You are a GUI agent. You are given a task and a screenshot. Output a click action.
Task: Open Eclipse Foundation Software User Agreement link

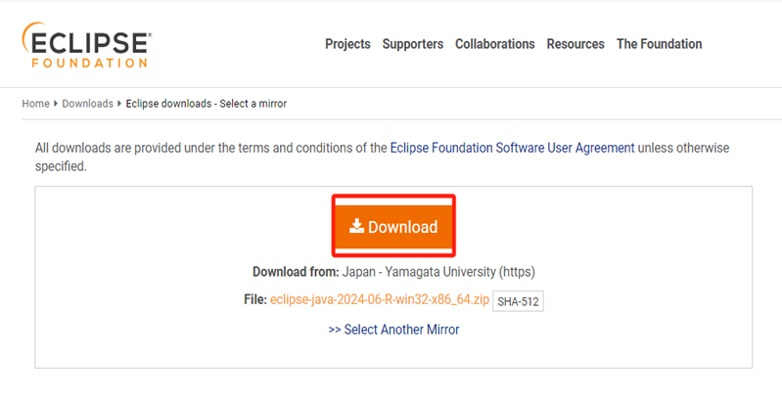pos(512,148)
